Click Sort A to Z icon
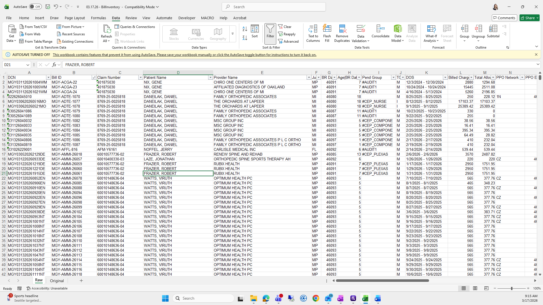Screen dimensions: 543x305 tap(245, 29)
